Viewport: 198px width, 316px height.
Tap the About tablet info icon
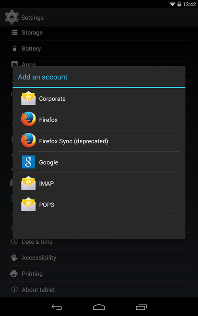click(14, 290)
